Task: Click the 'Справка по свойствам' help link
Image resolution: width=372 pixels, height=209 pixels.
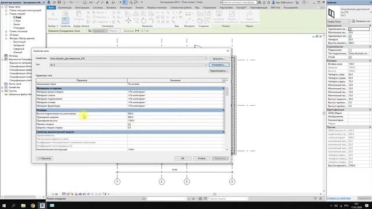Action: 339,198
